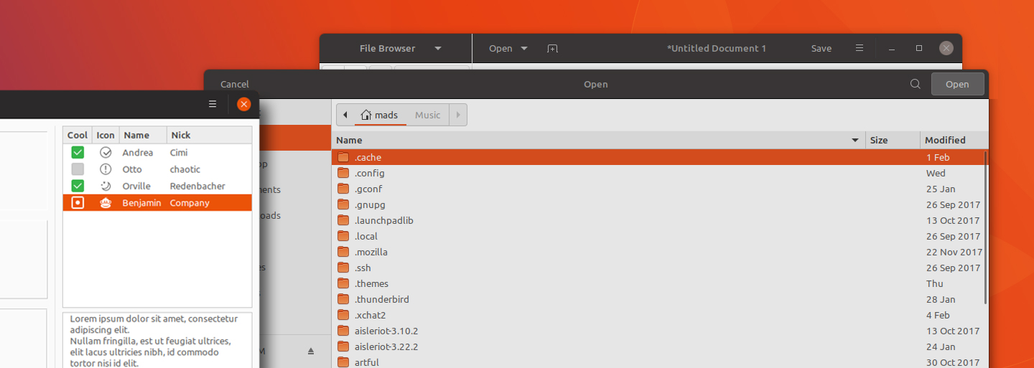The image size is (1034, 368).
Task: Check the Cool checkbox for Otto
Action: point(78,169)
